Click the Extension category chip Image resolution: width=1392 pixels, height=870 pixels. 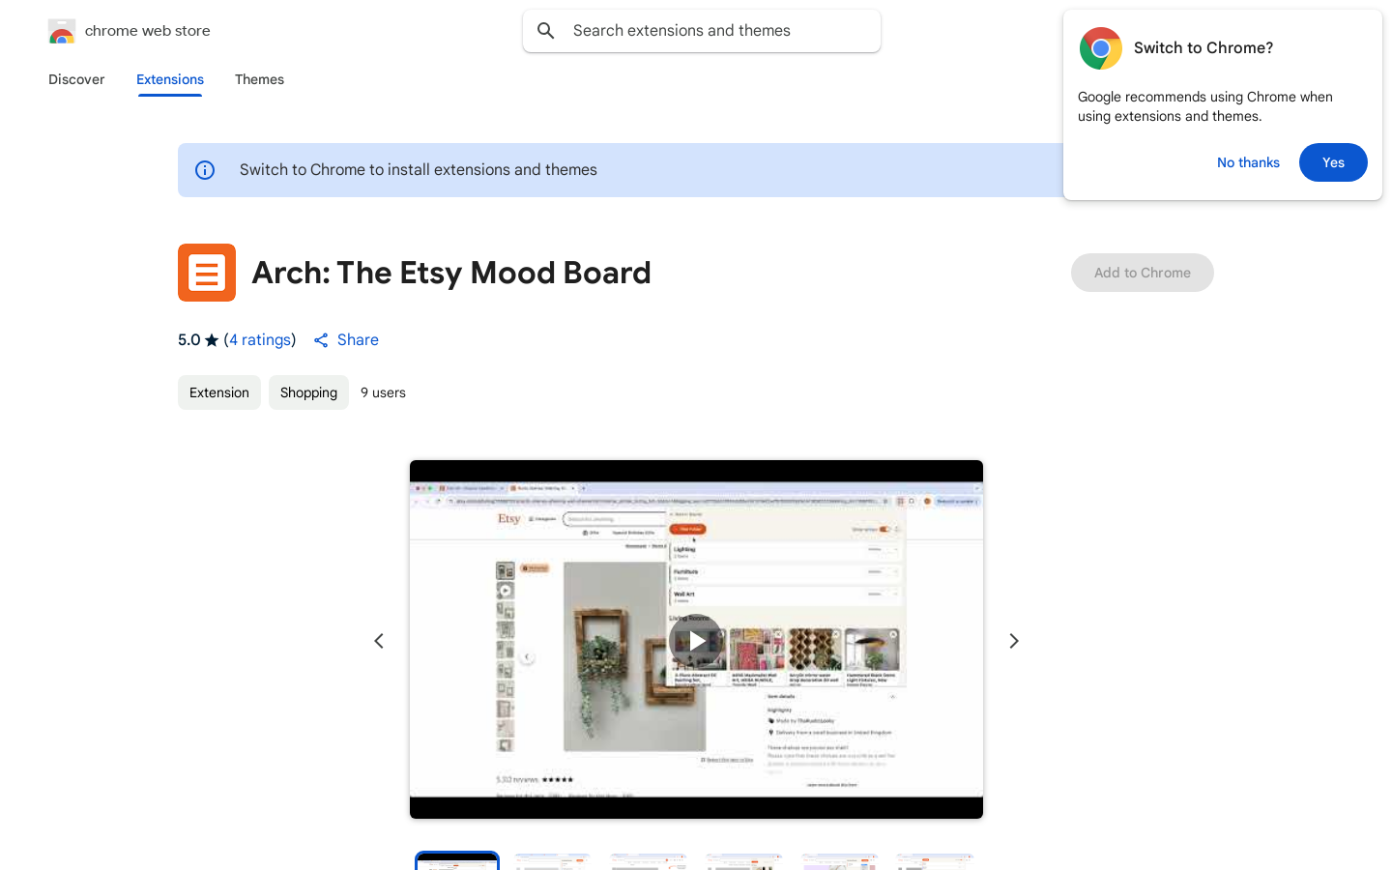coord(219,392)
